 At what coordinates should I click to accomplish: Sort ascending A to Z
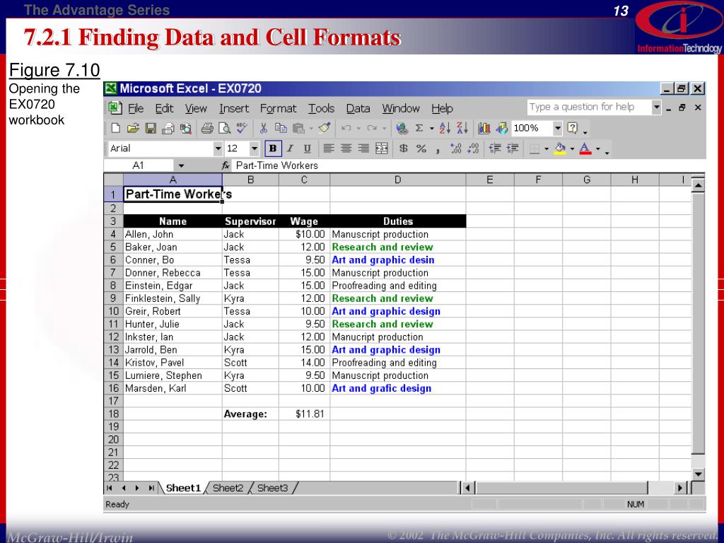[445, 129]
